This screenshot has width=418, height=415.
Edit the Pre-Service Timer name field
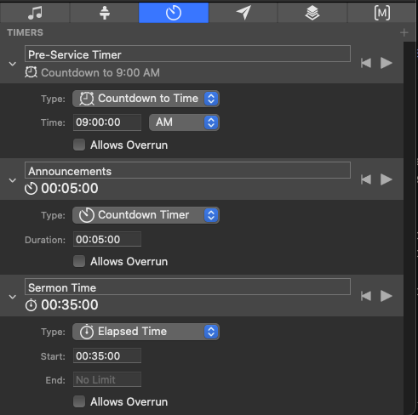187,54
